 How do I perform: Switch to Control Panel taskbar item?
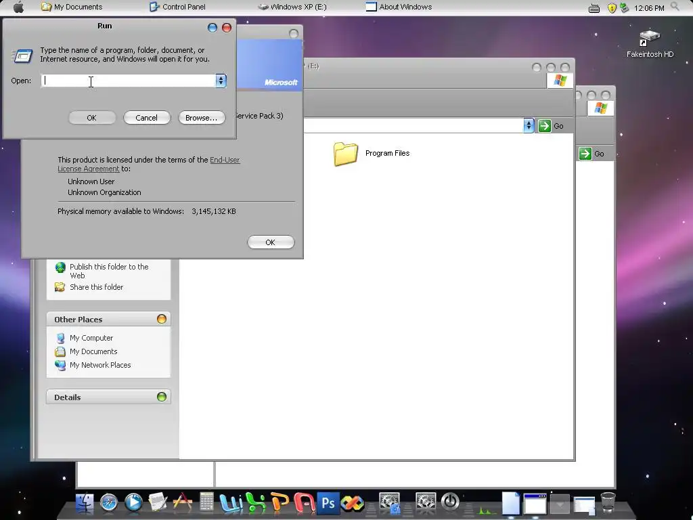178,7
